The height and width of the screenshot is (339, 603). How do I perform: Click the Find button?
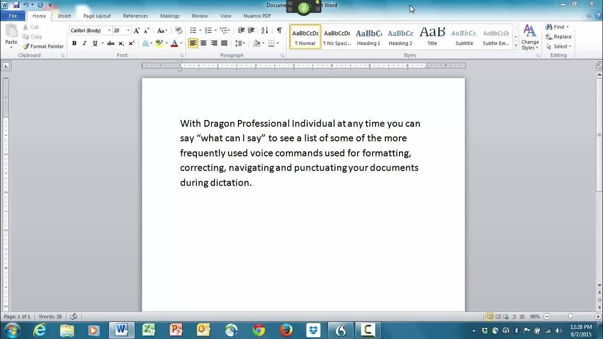click(x=558, y=27)
